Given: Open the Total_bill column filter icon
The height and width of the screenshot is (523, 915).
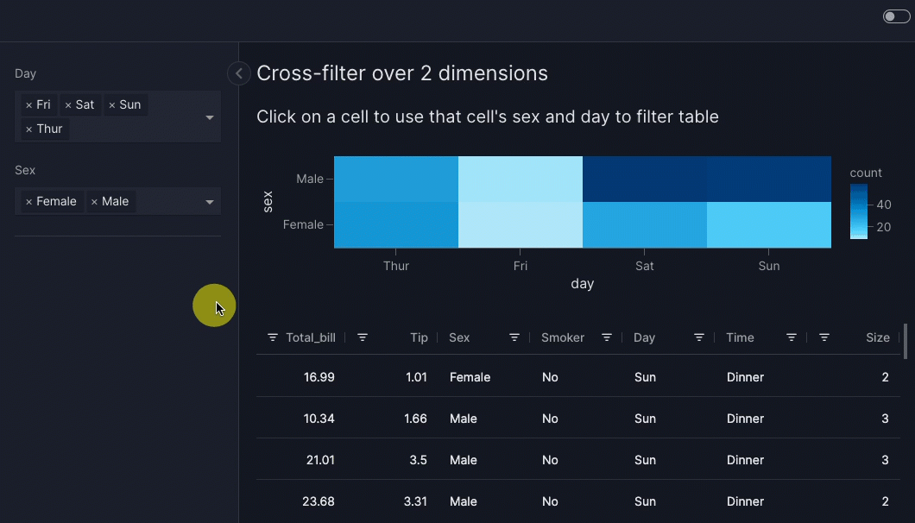Looking at the screenshot, I should pos(273,337).
